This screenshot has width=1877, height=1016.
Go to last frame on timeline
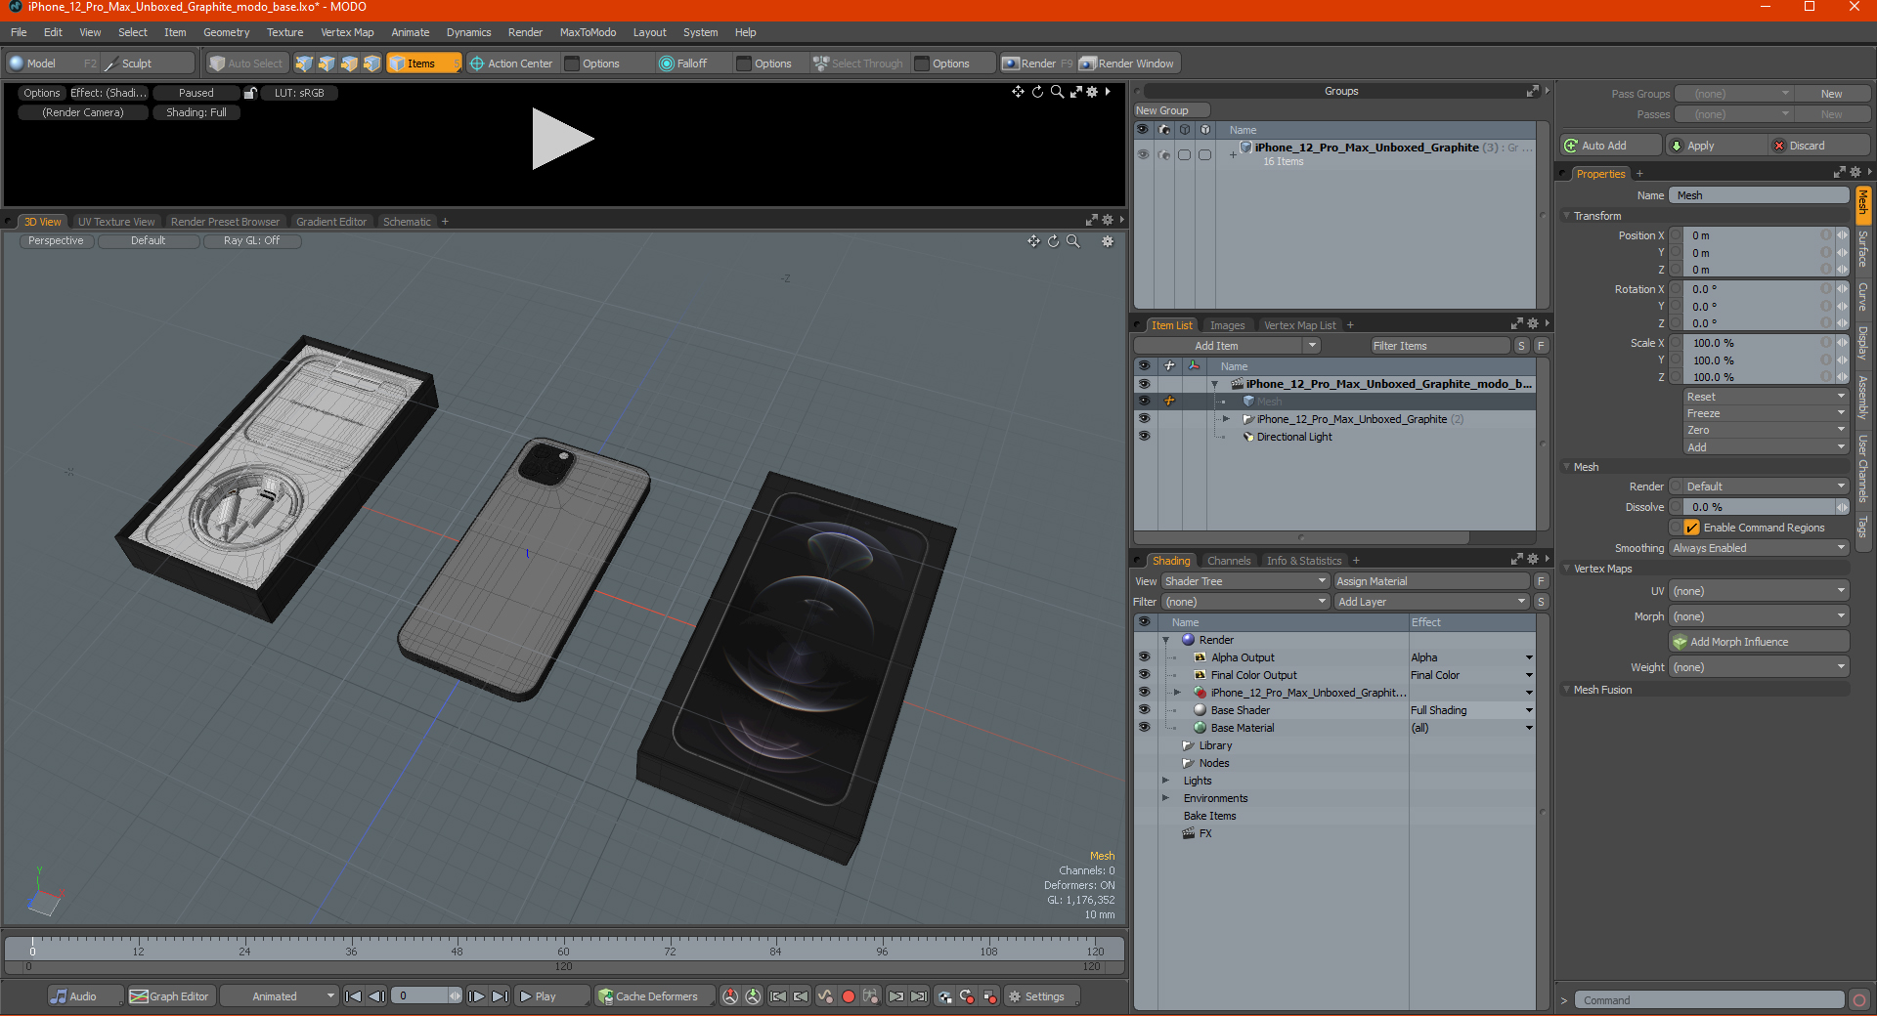[500, 996]
